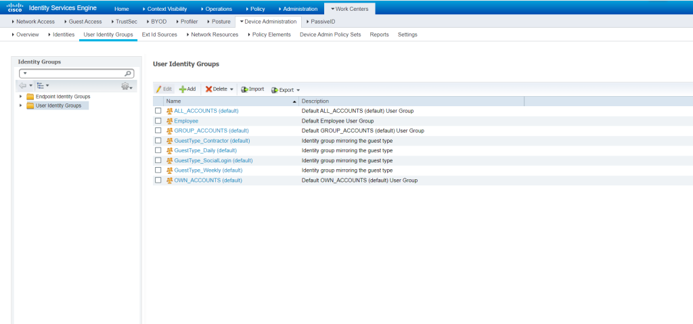
Task: Open the Delete dropdown arrow
Action: click(231, 89)
